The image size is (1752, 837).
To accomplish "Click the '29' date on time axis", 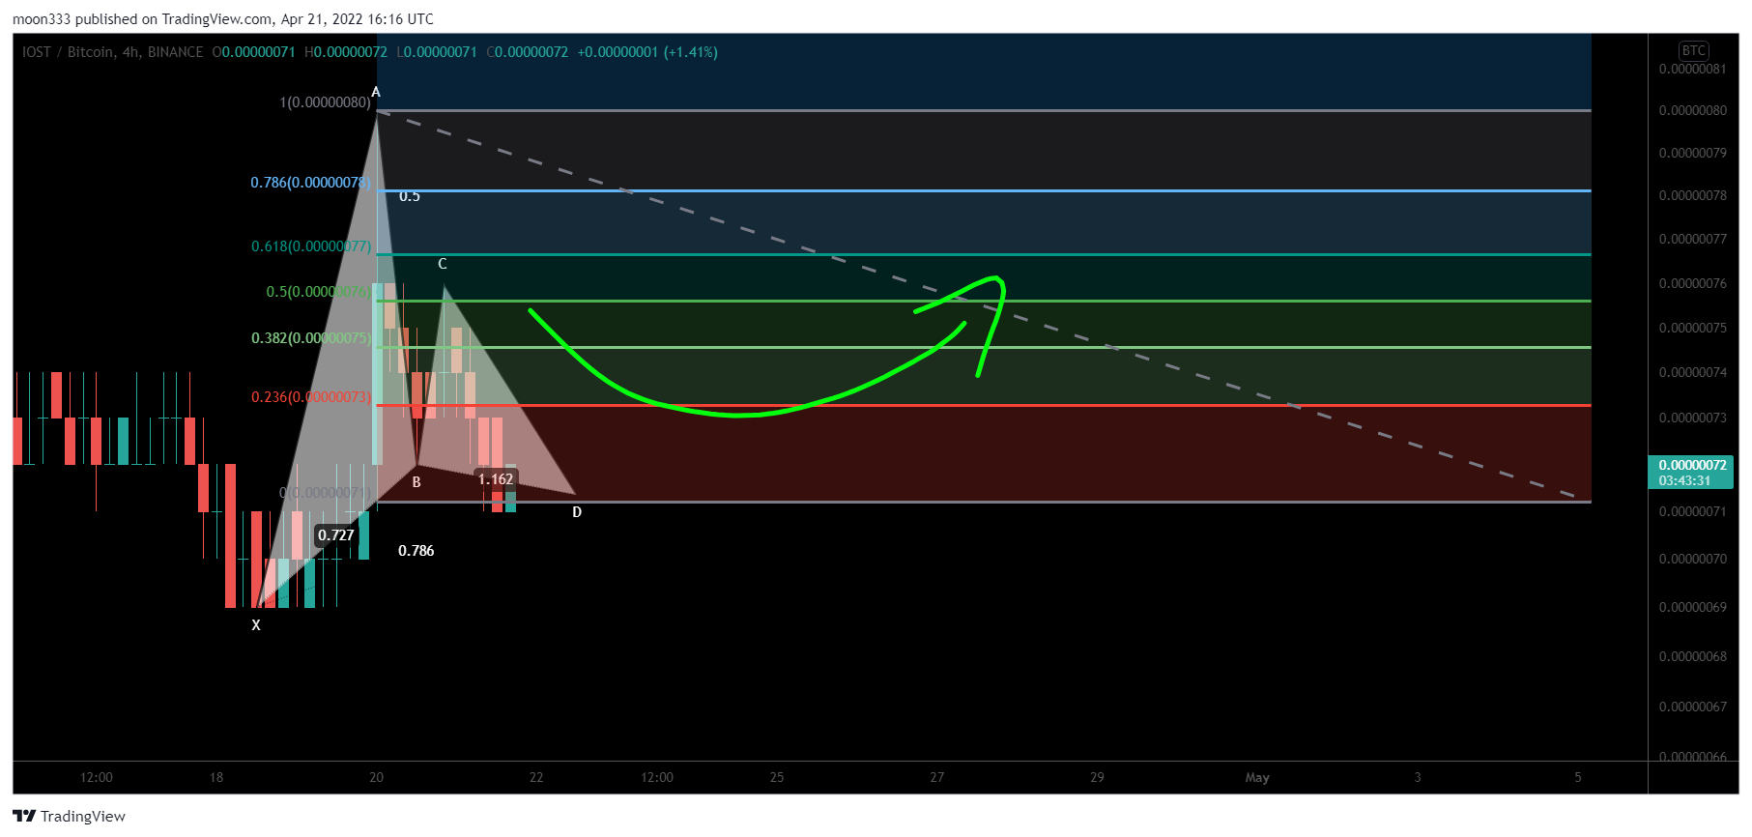I will coord(1097,778).
